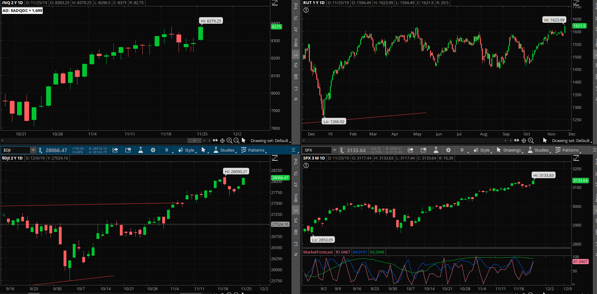This screenshot has height=294, width=597.
Task: Click the share icon in the $DJI toolbar
Action: pyautogui.click(x=115, y=150)
